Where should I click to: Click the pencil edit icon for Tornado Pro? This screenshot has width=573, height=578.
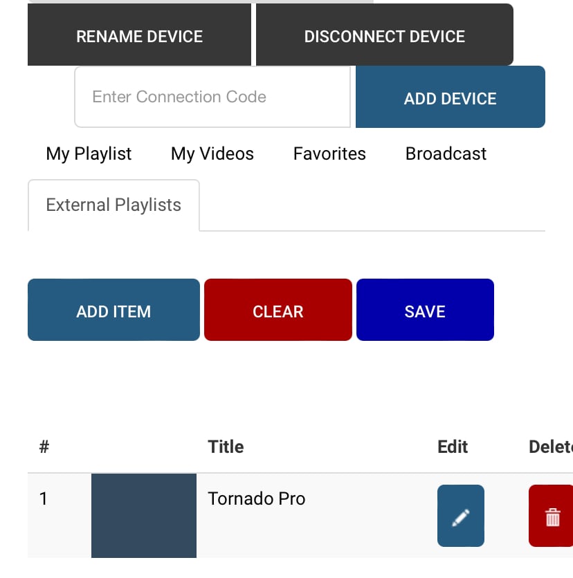pyautogui.click(x=461, y=516)
